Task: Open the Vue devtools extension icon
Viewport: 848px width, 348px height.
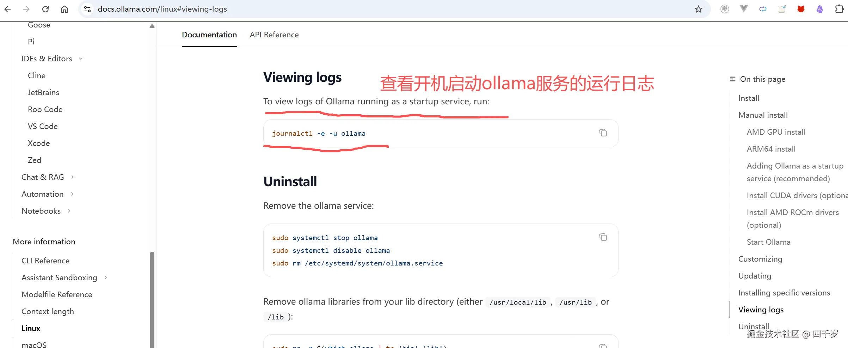Action: tap(744, 9)
